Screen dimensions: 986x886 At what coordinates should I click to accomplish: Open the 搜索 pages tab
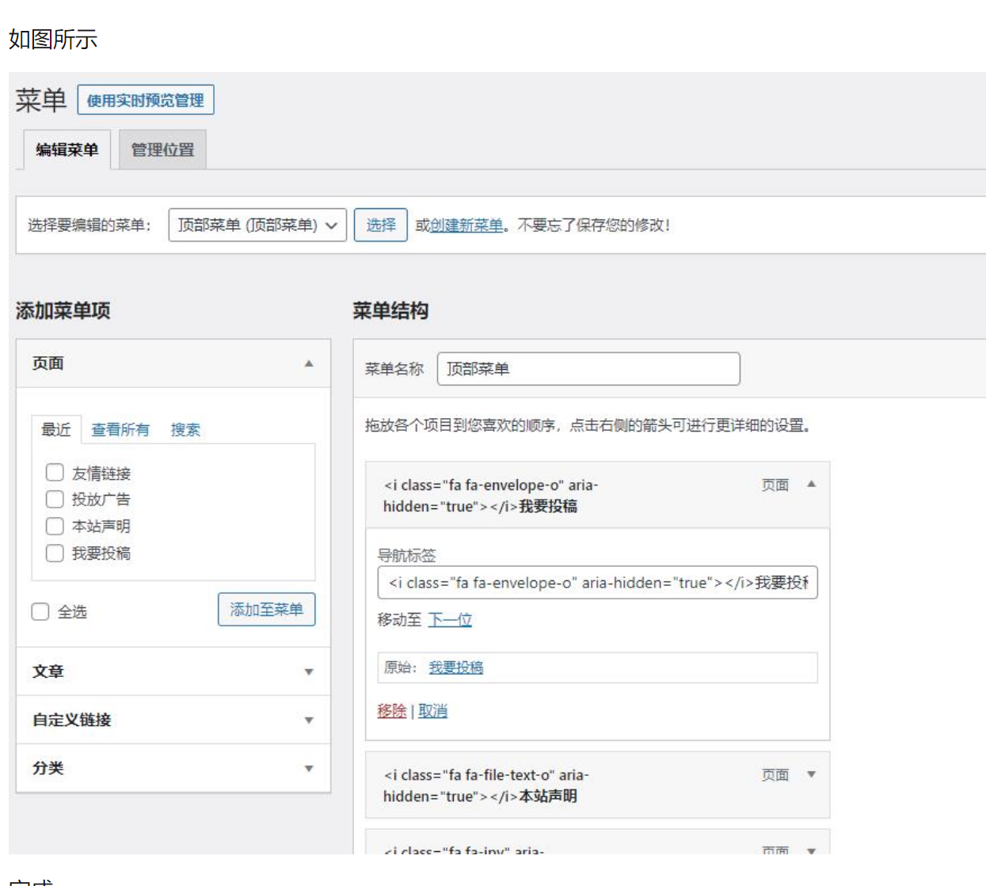tap(185, 430)
